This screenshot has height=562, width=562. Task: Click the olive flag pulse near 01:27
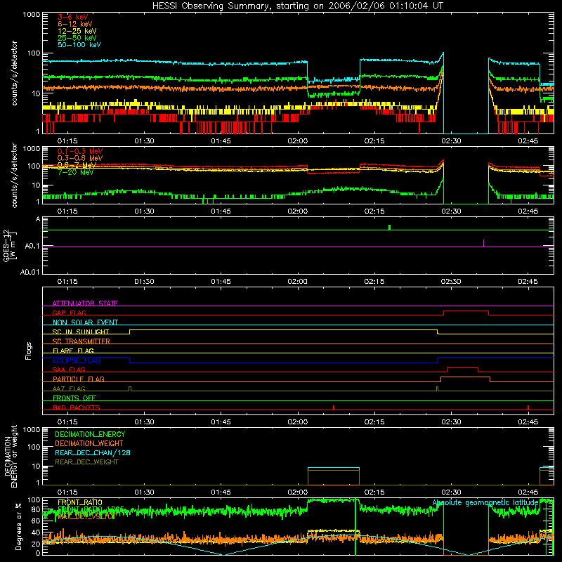click(130, 388)
